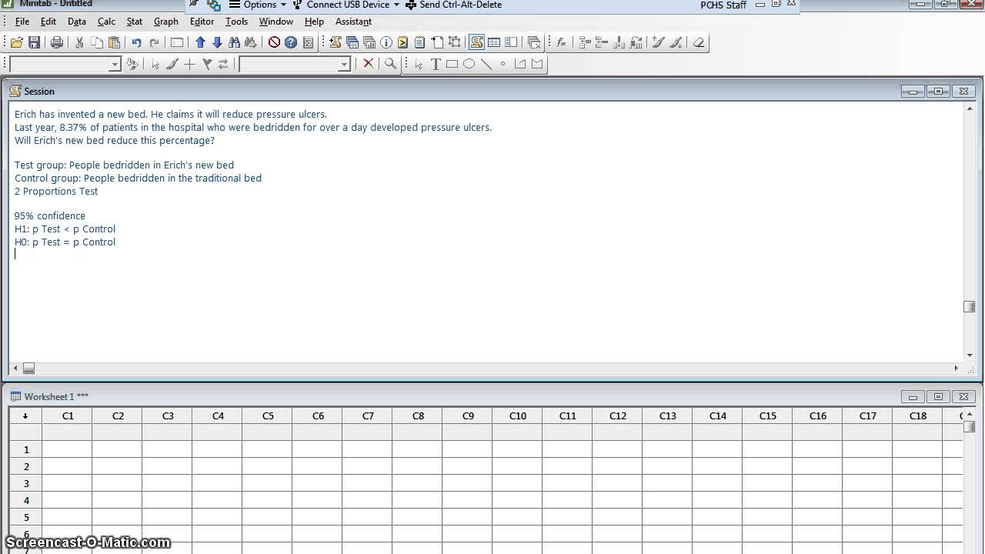Viewport: 985px width, 554px height.
Task: Clear cells using the eraser icon
Action: (699, 43)
